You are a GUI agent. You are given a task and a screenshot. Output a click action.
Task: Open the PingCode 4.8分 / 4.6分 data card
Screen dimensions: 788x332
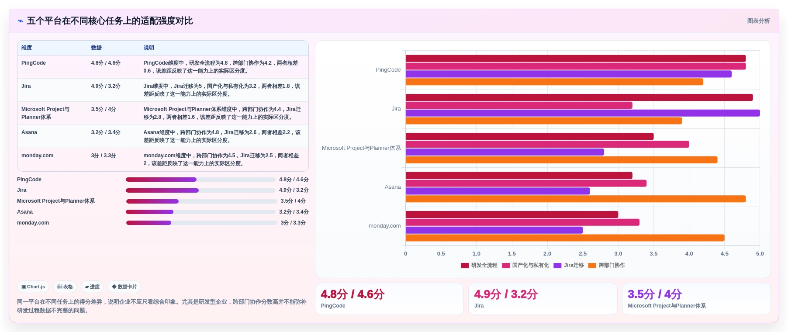[389, 299]
